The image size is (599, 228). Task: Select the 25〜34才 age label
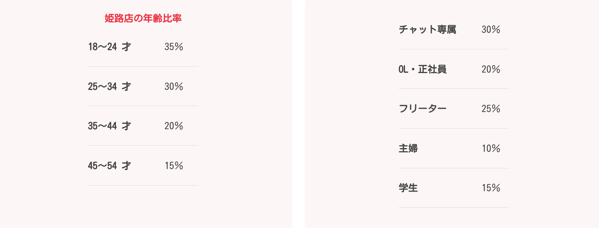pyautogui.click(x=109, y=87)
